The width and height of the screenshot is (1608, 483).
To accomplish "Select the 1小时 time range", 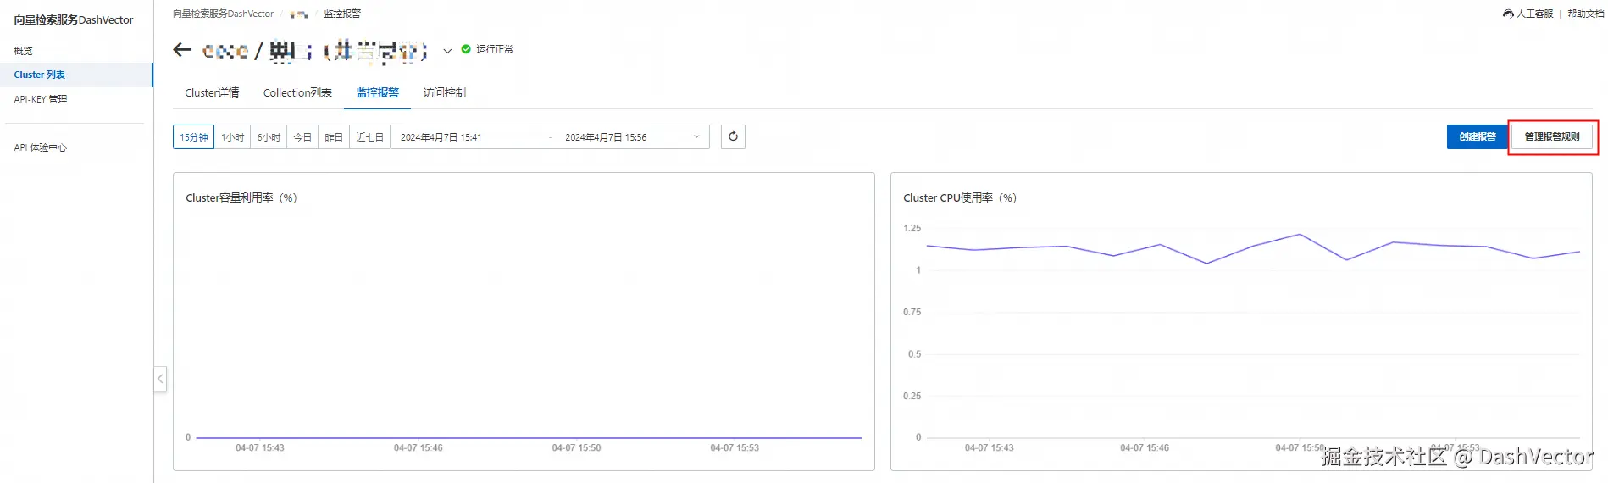I will [232, 136].
